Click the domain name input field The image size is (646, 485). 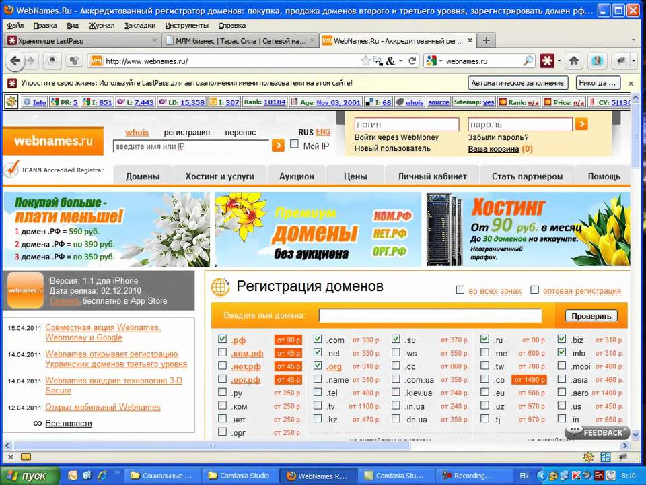pyautogui.click(x=430, y=316)
